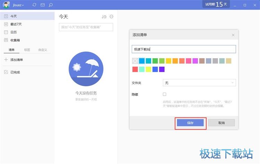Click the trial period 15 days badge

(216, 4)
